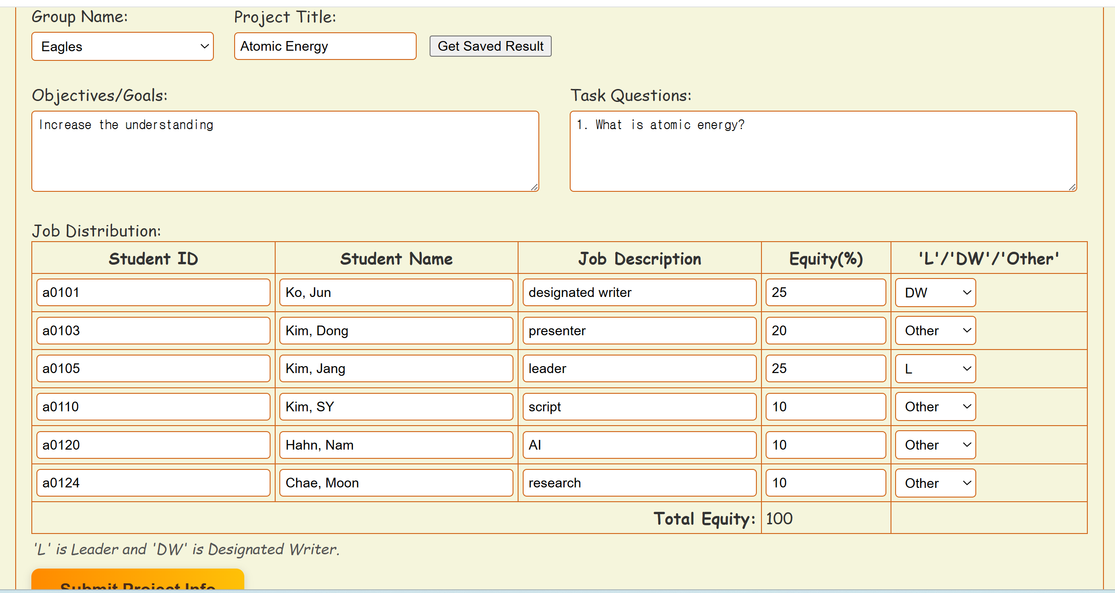The image size is (1115, 593).
Task: Click the a0120 Student ID field
Action: tap(153, 445)
